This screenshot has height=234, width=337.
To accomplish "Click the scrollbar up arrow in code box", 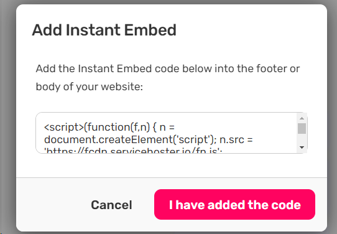I will [x=302, y=118].
